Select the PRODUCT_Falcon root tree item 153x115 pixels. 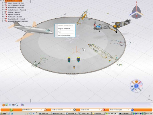tap(13, 1)
